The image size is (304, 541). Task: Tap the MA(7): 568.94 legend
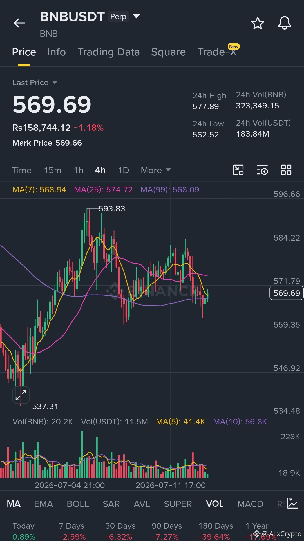39,190
